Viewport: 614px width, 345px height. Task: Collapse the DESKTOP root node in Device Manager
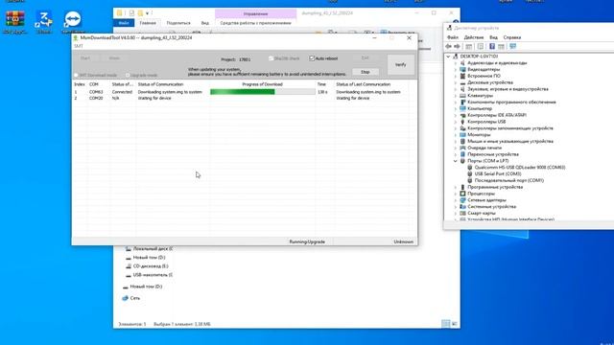pos(448,57)
